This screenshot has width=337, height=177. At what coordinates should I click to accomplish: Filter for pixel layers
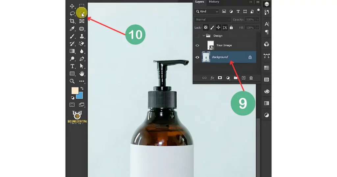click(x=224, y=12)
